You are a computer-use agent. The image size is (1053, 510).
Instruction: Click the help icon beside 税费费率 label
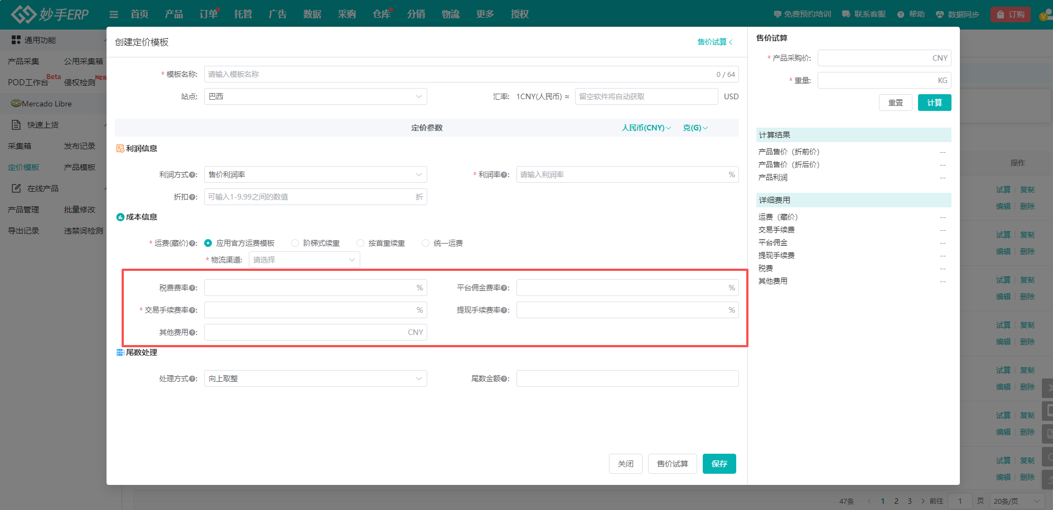(x=192, y=288)
